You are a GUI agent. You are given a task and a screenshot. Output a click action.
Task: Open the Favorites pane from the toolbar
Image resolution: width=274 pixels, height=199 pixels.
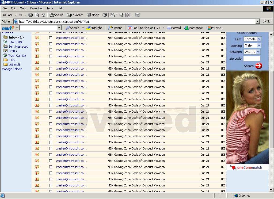(x=75, y=15)
